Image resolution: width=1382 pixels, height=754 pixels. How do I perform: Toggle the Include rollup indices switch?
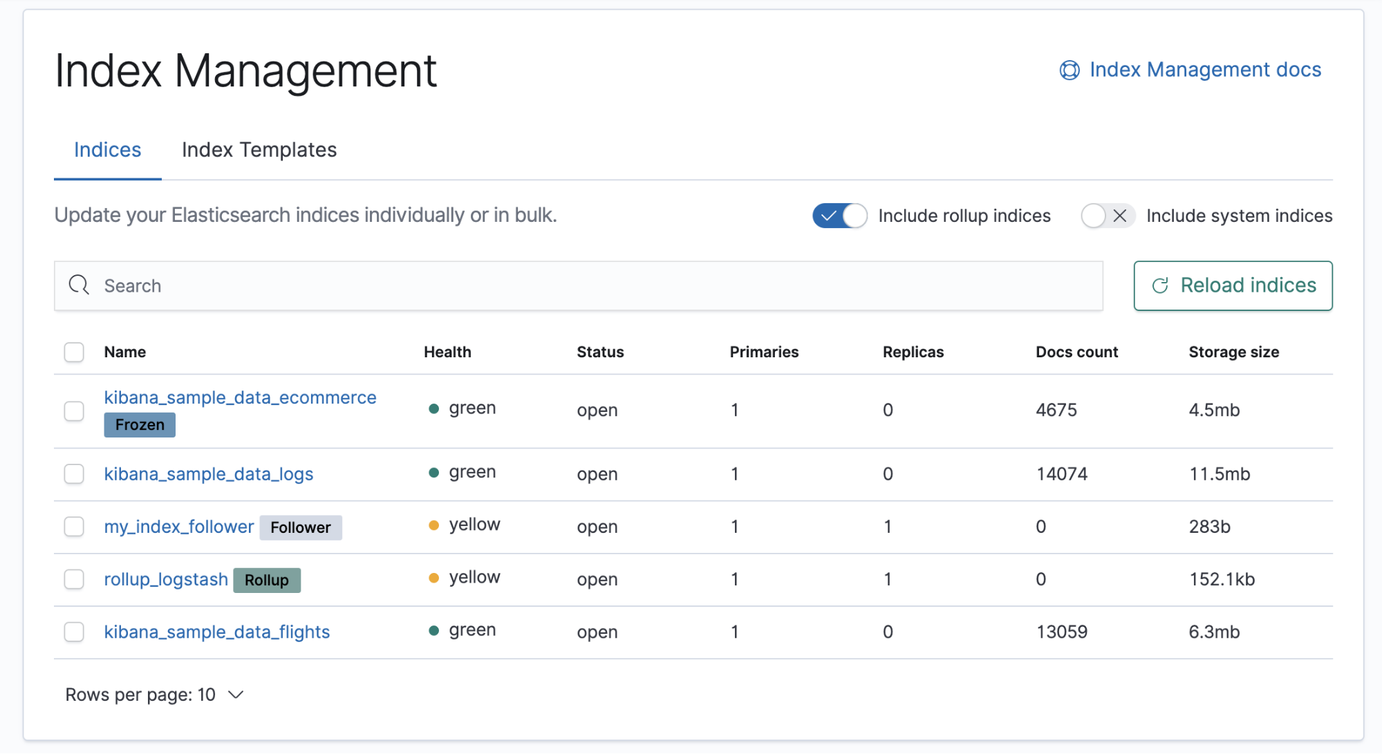[837, 216]
